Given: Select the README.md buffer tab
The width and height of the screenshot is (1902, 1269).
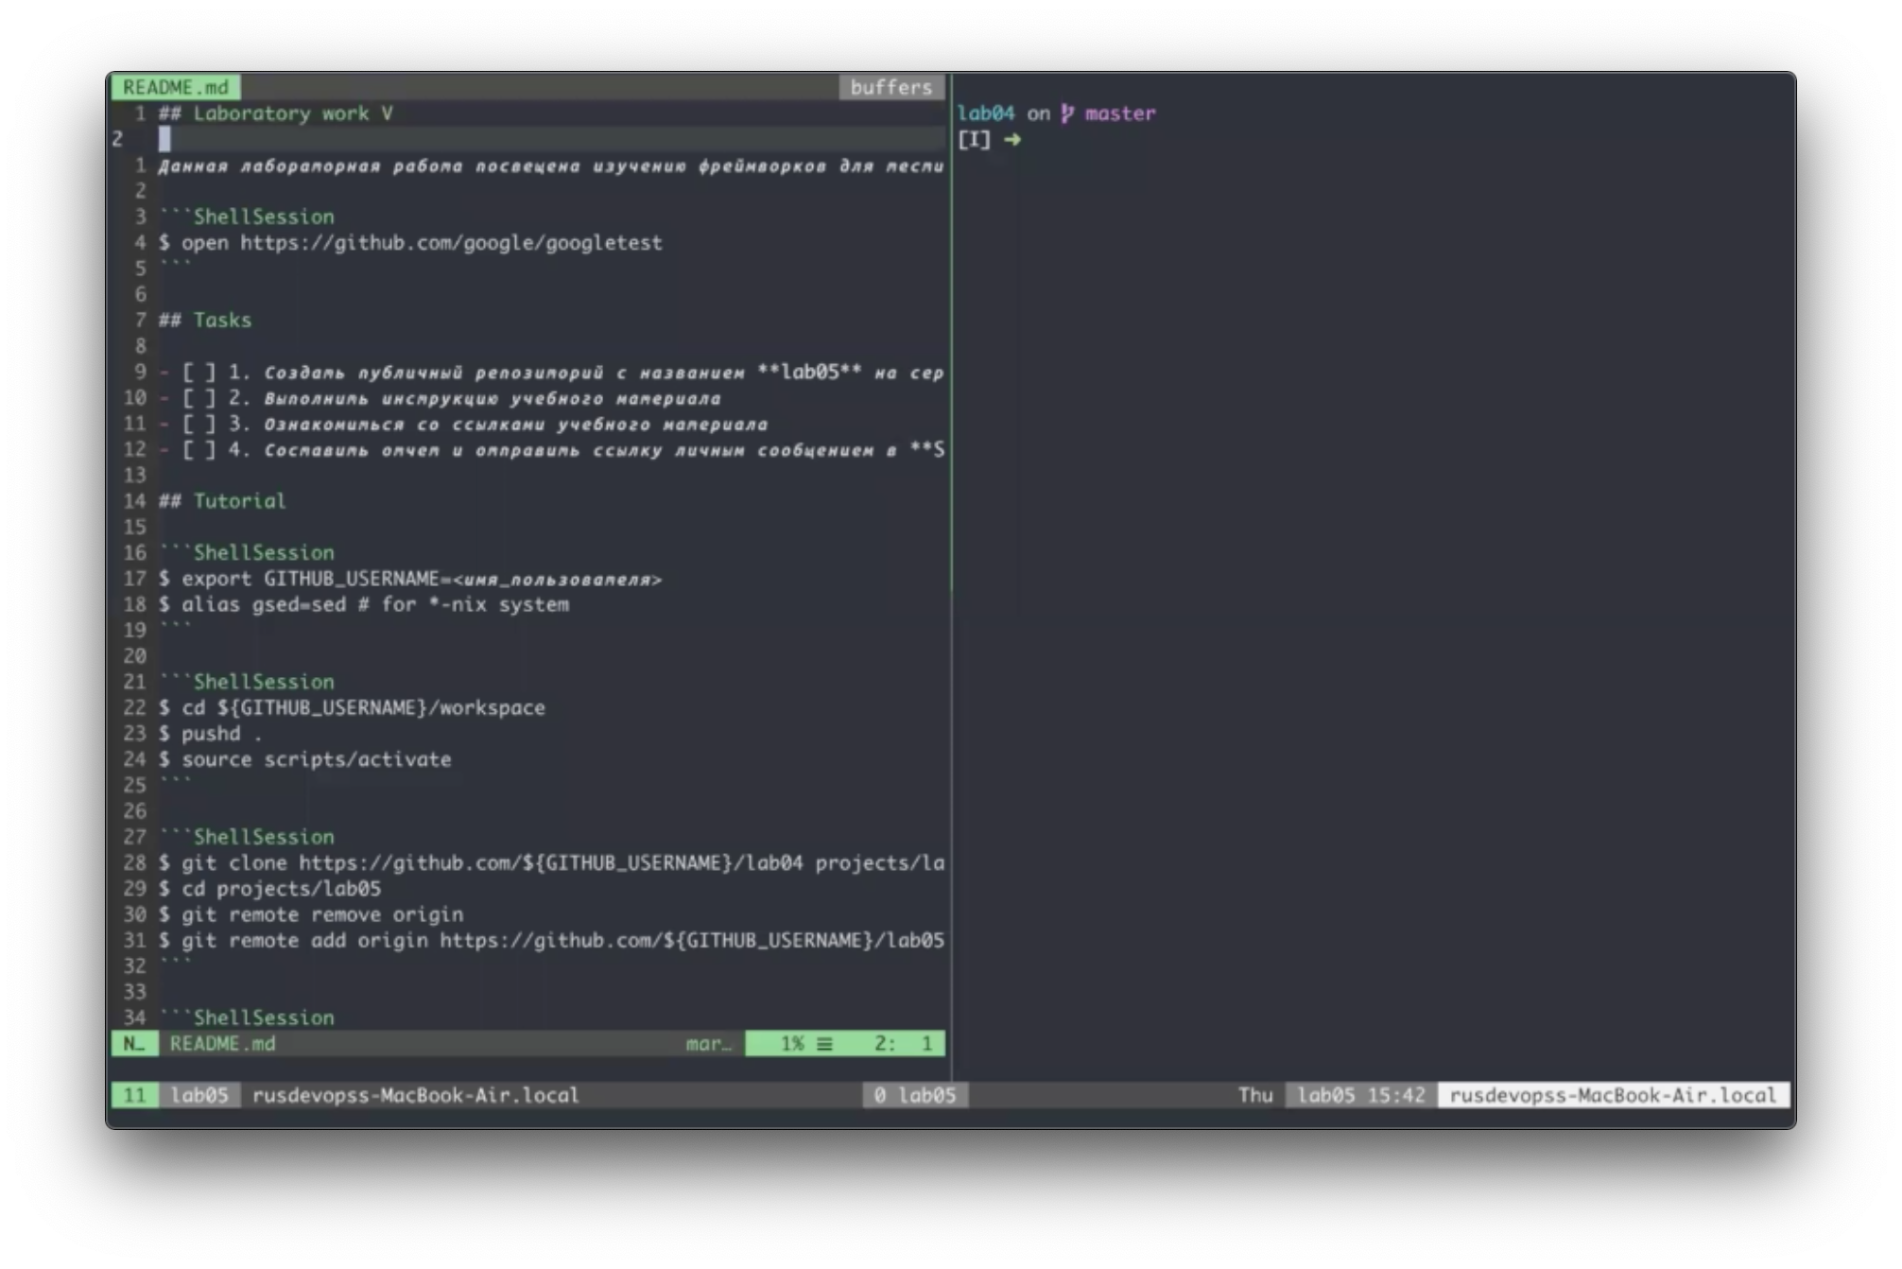Looking at the screenshot, I should [x=176, y=87].
